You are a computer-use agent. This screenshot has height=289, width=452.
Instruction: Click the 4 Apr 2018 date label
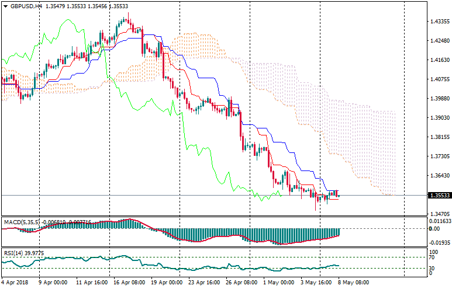point(15,281)
